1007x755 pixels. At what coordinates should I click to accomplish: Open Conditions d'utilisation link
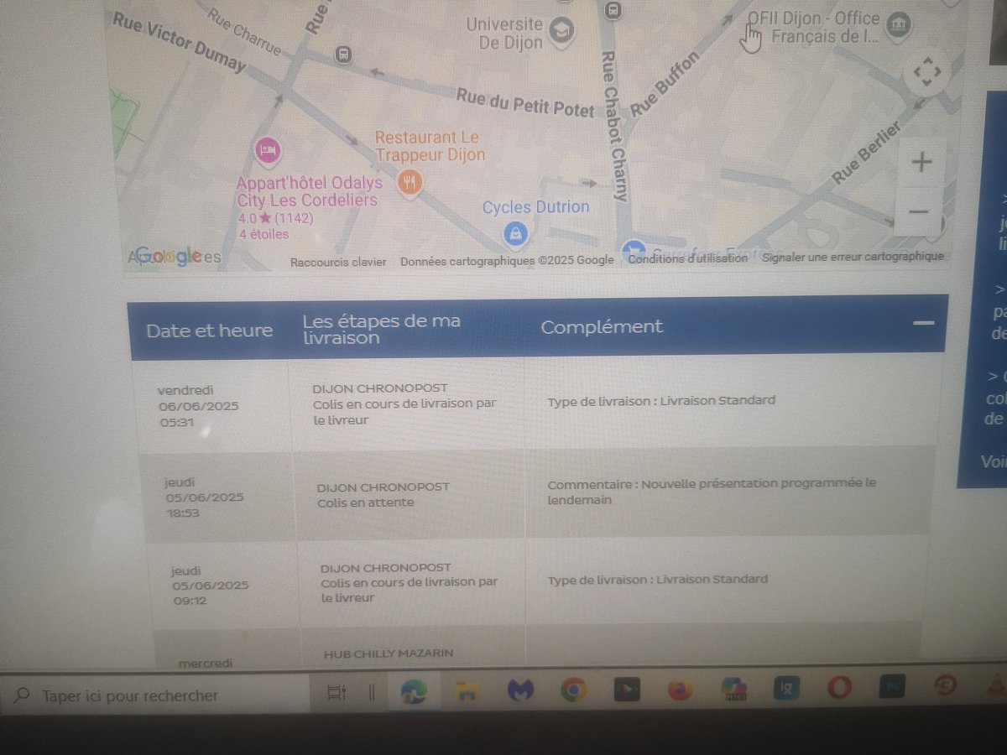[687, 258]
